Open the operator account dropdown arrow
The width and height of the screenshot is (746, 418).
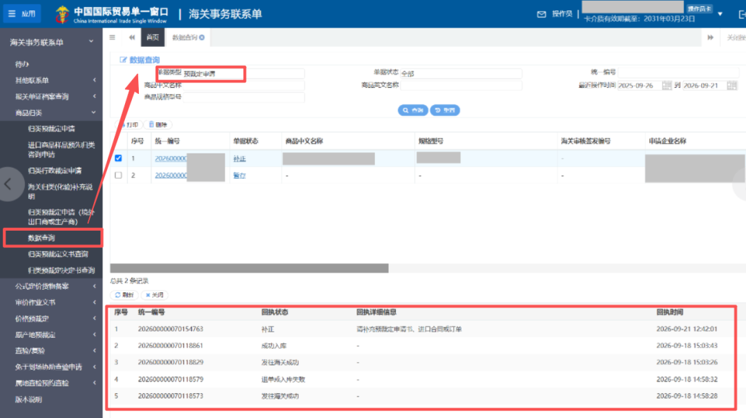pyautogui.click(x=720, y=14)
